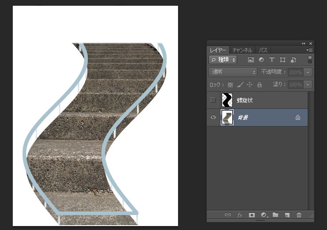
Task: Hide the 背景 layer with eye icon
Action: [x=213, y=118]
